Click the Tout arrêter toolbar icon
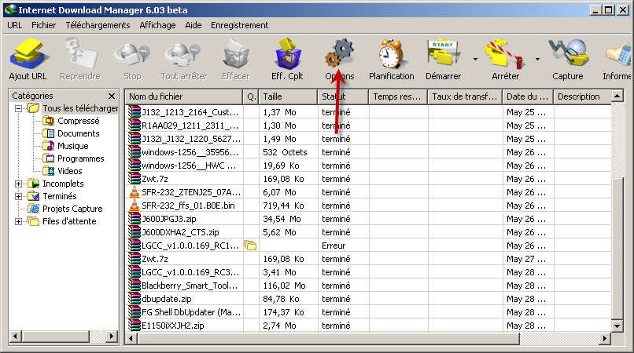Image resolution: width=634 pixels, height=353 pixels. tap(183, 54)
